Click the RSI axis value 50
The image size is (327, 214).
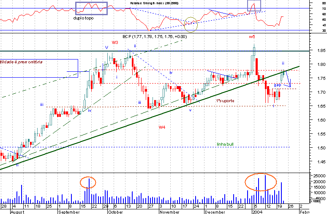coord(324,19)
